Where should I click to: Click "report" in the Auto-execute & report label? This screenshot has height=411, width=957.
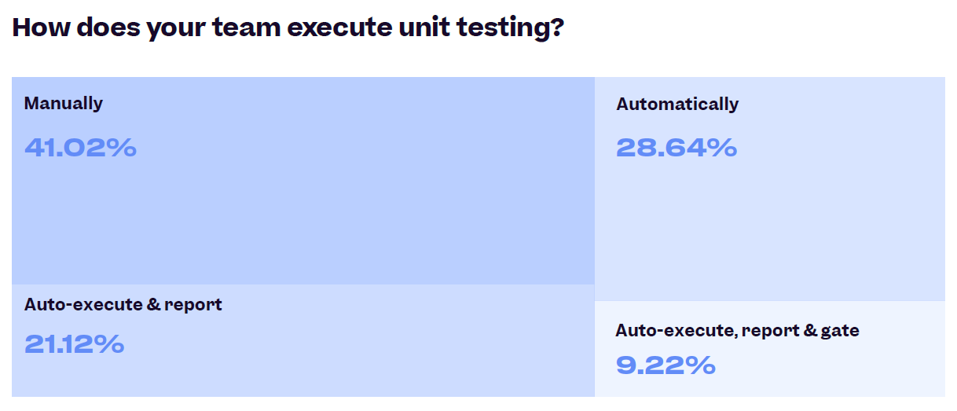(193, 305)
